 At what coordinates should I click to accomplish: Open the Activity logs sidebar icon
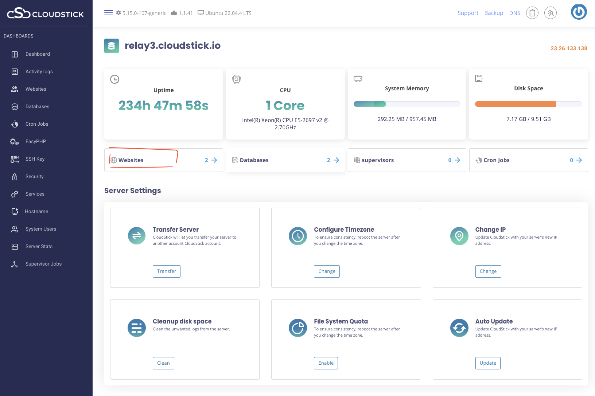pos(15,71)
